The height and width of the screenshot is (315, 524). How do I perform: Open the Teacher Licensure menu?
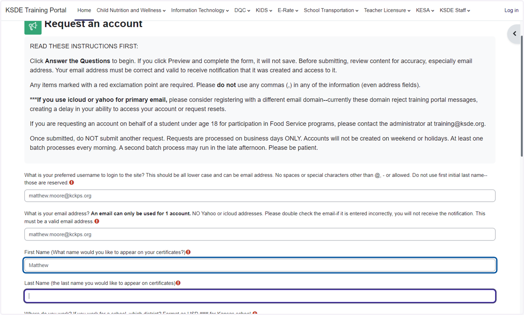(387, 10)
